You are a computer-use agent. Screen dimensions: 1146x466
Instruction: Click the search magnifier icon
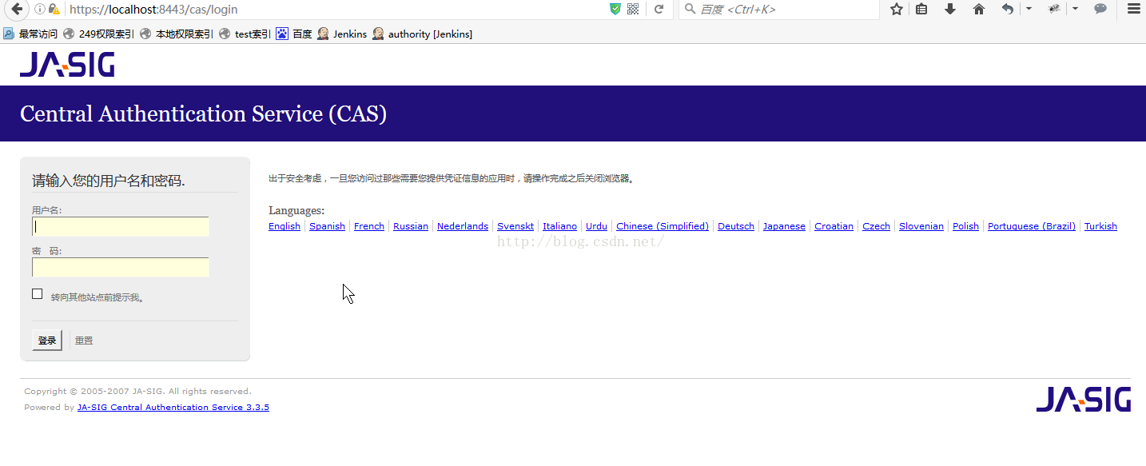[x=690, y=10]
